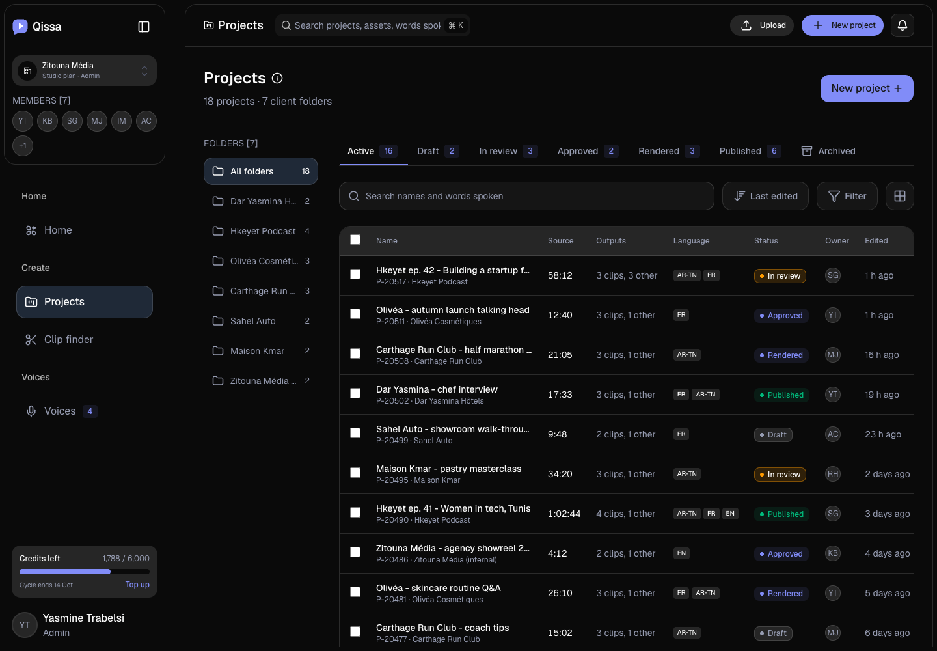Click the Qissa logo icon
This screenshot has height=651, width=937.
tap(20, 26)
